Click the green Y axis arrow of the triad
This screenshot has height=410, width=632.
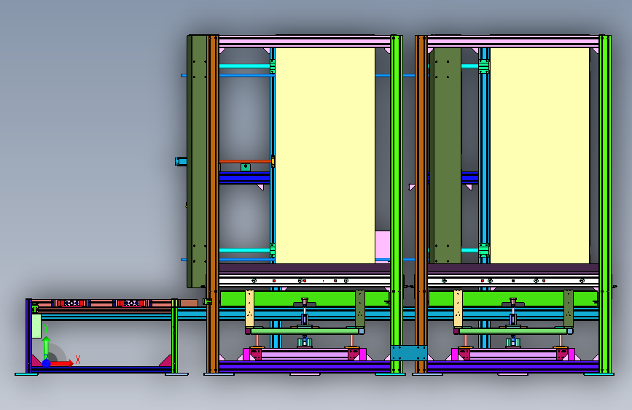[47, 347]
